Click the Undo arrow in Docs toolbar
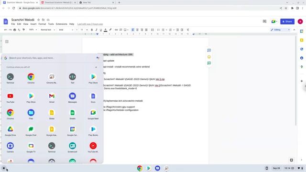Screen dimensions: 306x172 click(6, 30)
